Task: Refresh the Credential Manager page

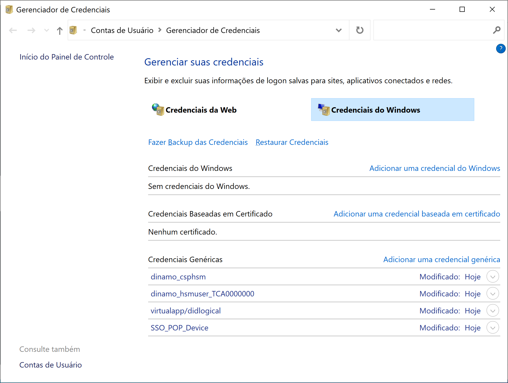Action: (360, 30)
